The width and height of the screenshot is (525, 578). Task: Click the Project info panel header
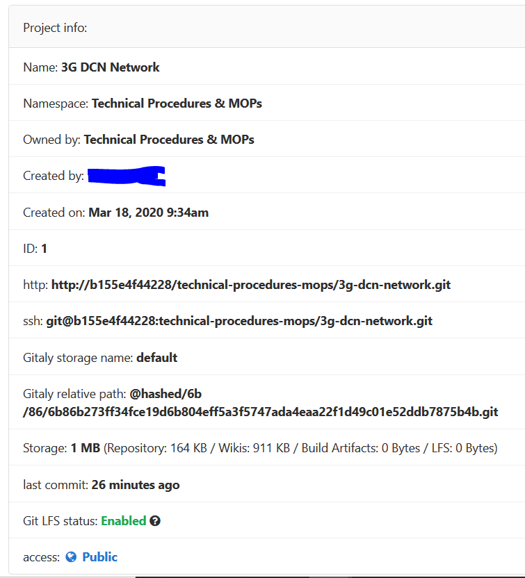55,28
